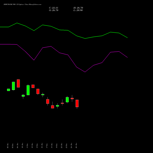Select the low value 'L: 20.90'
Screen dimensions: 153x153
pos(78,10)
